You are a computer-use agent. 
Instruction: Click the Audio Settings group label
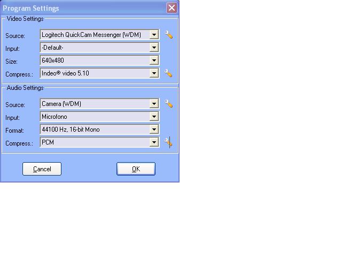coord(25,88)
